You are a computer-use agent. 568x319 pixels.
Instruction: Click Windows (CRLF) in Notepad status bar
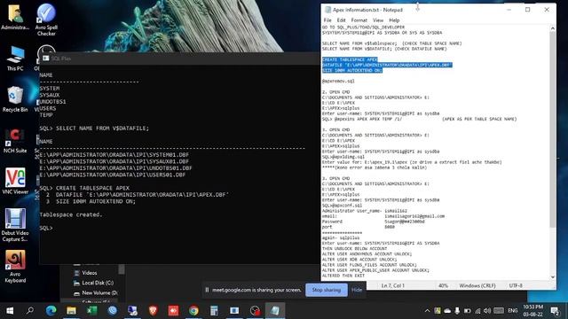(477, 285)
